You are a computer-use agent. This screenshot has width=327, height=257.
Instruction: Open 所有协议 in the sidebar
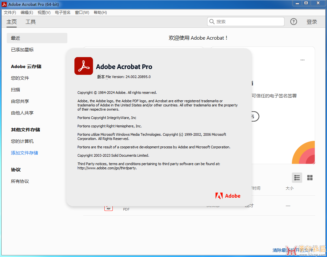tap(20, 181)
